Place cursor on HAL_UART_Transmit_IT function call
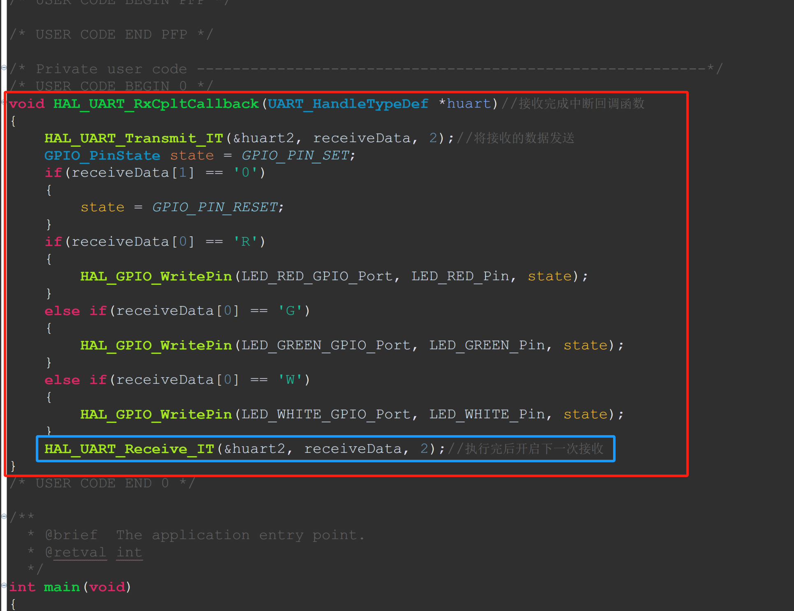 click(134, 138)
